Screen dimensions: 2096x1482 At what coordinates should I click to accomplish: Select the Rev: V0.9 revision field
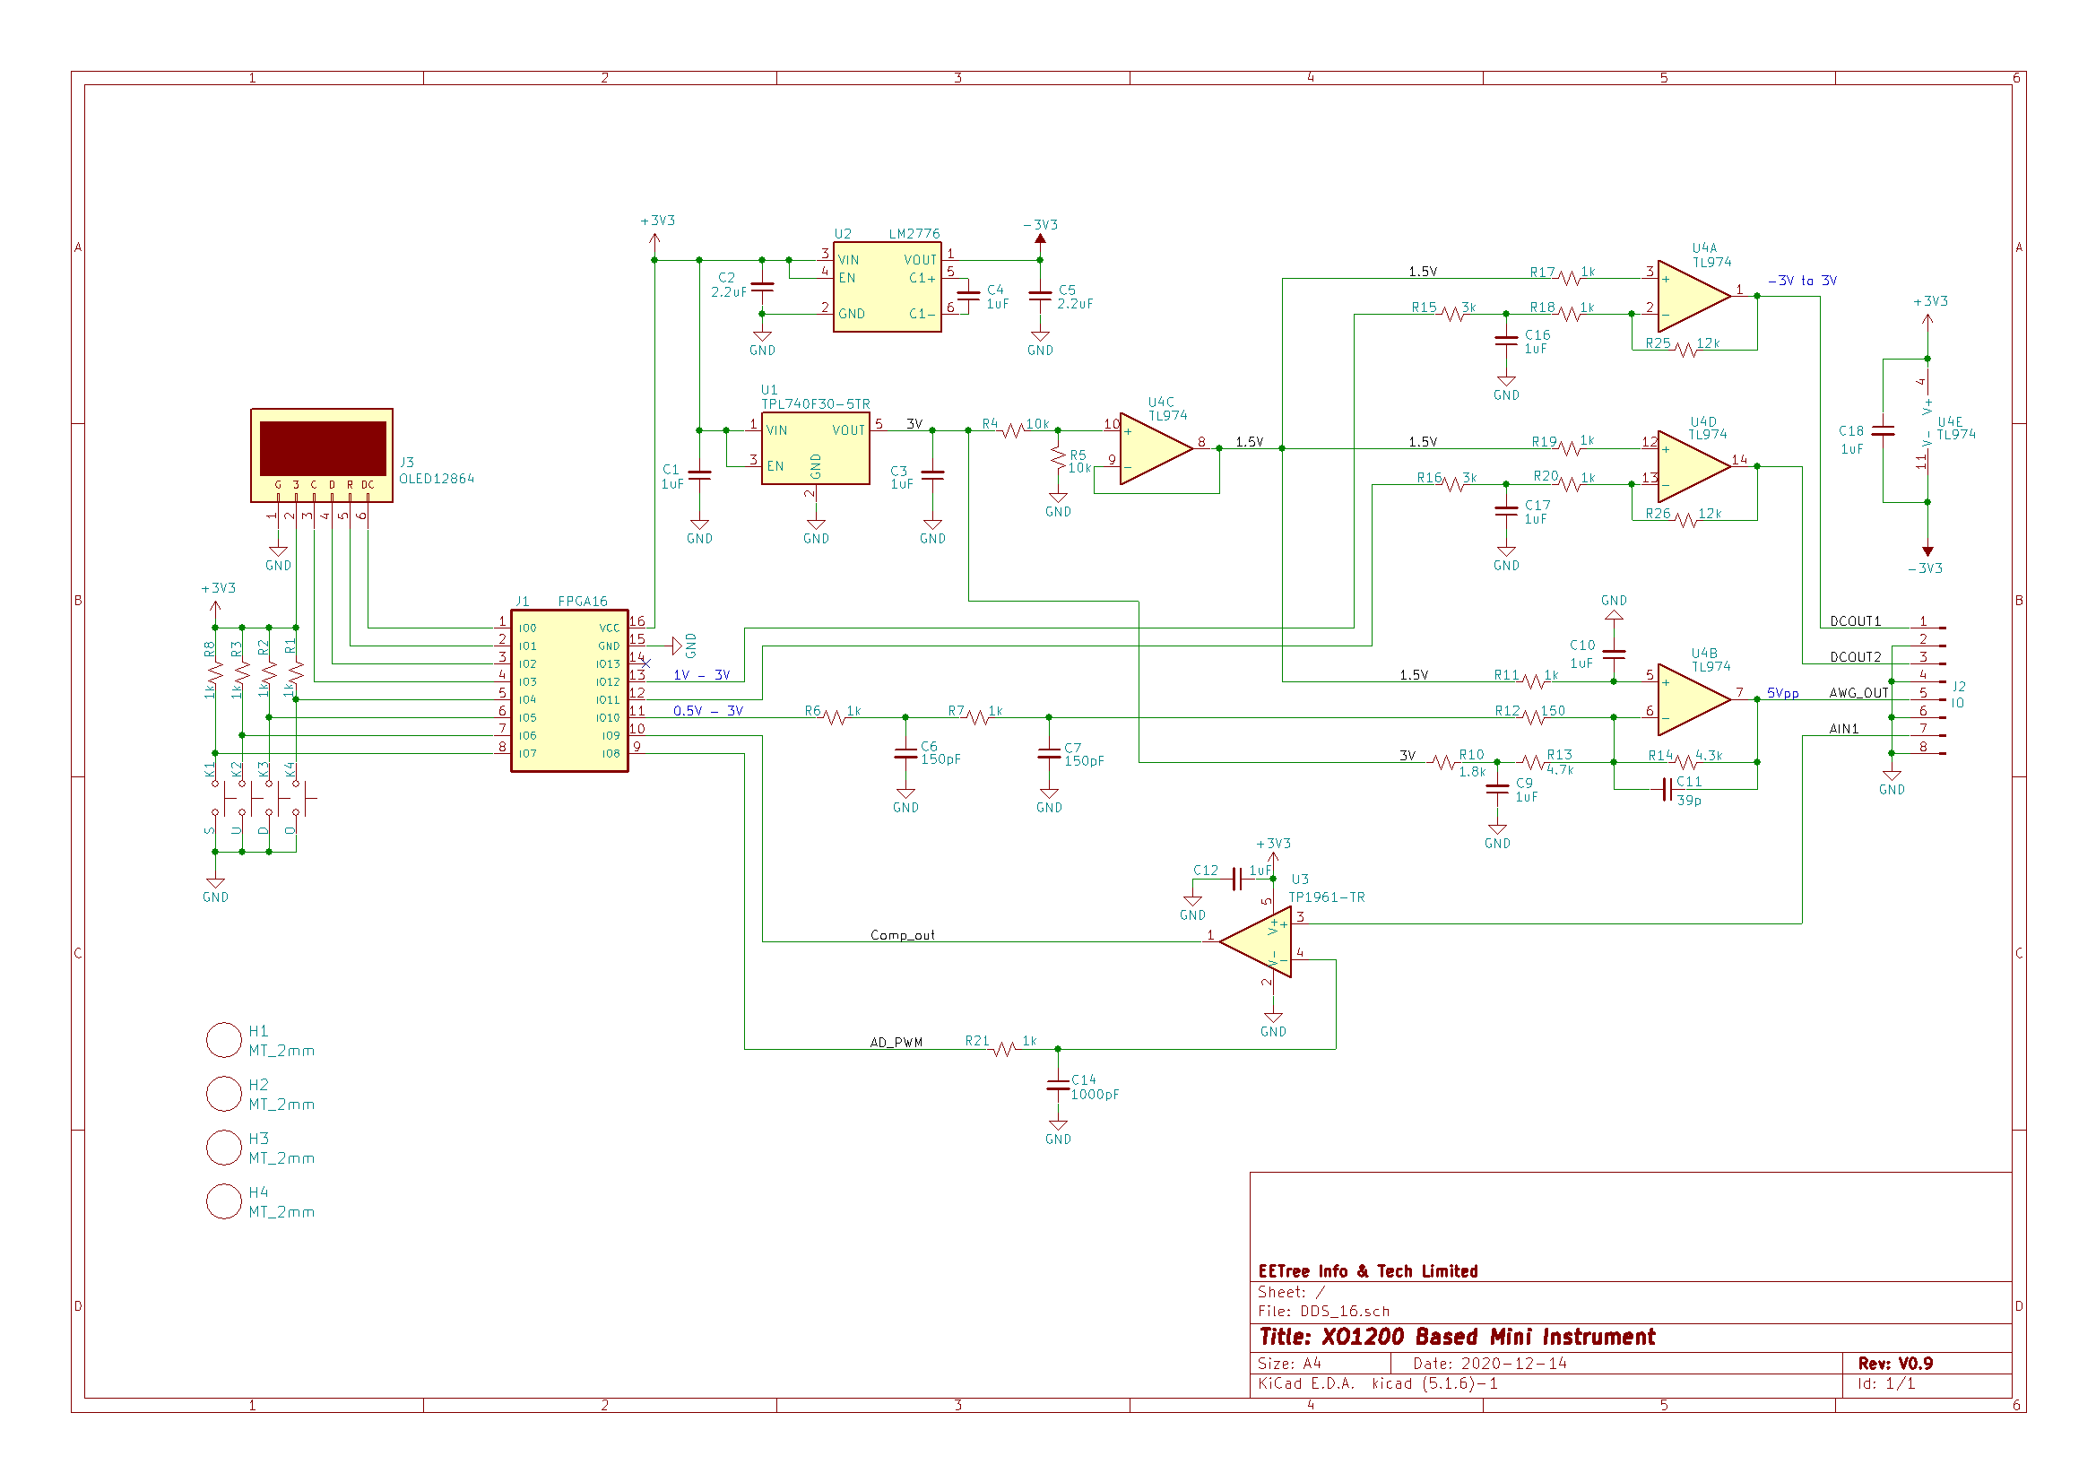1895,1364
